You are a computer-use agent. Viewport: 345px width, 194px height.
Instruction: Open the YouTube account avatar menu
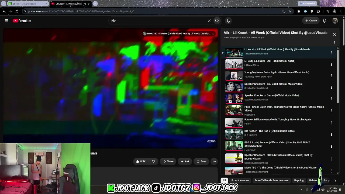tap(335, 20)
